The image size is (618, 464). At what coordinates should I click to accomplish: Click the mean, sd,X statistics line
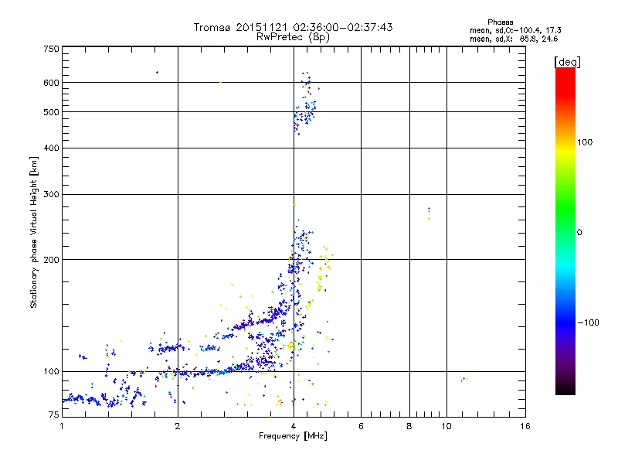(x=514, y=39)
